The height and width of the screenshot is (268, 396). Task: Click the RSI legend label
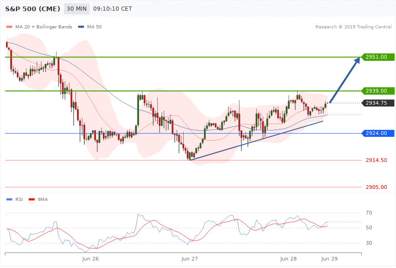click(x=19, y=200)
